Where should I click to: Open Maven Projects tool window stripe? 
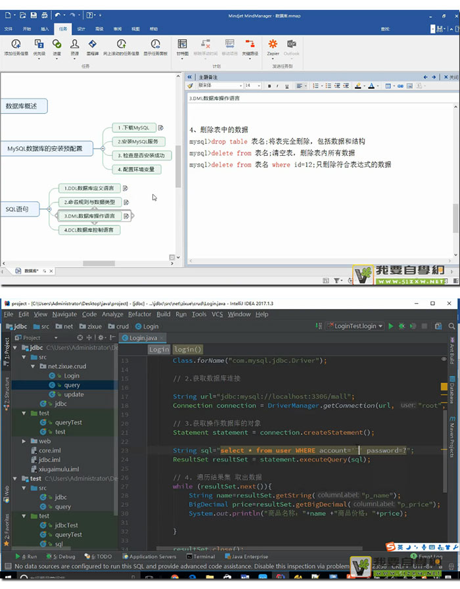453,437
